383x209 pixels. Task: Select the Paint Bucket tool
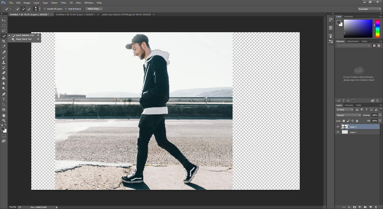[4, 78]
